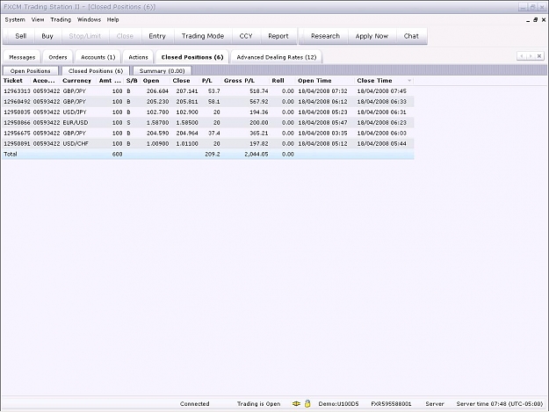
Task: Switch to the Summary (0.00) sub-tab
Action: (x=163, y=70)
